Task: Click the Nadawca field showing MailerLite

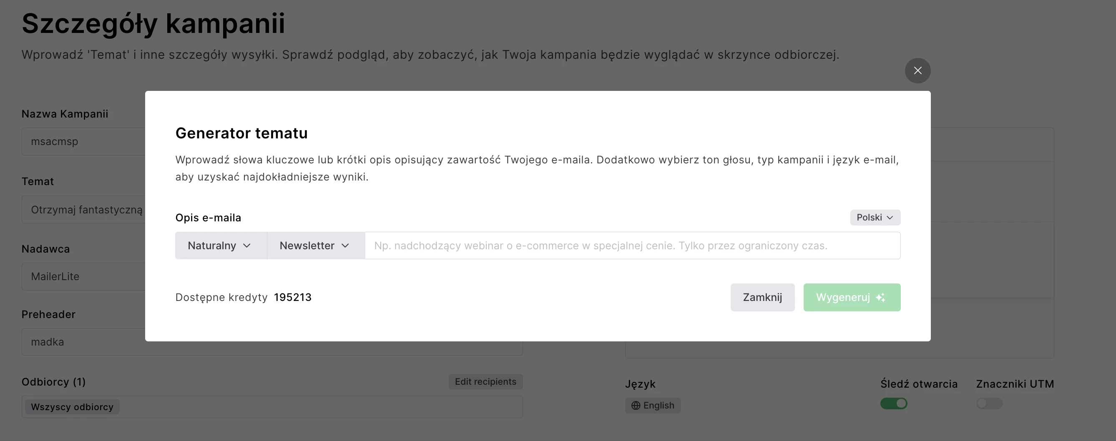Action: (x=83, y=276)
